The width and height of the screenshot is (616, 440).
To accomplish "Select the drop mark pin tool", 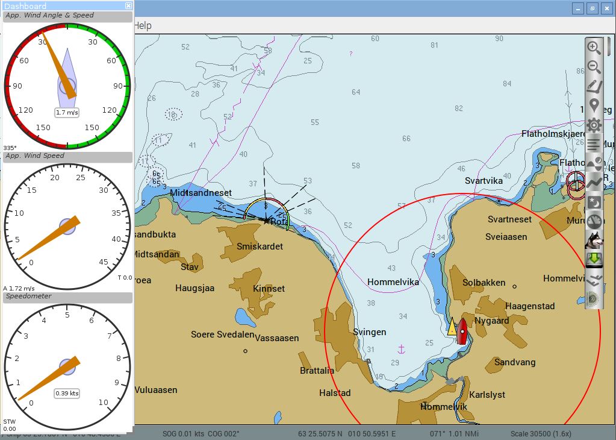I will point(594,105).
